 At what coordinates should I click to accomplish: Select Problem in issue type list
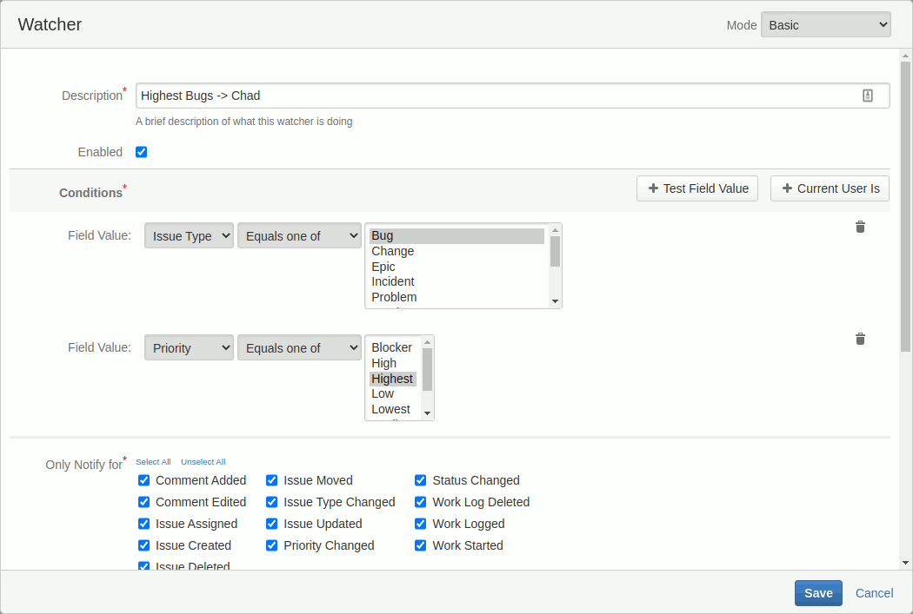pyautogui.click(x=456, y=297)
